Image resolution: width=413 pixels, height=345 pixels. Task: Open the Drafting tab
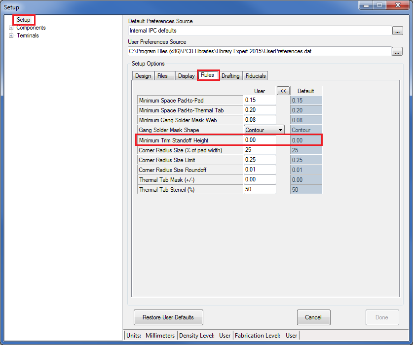pyautogui.click(x=230, y=76)
